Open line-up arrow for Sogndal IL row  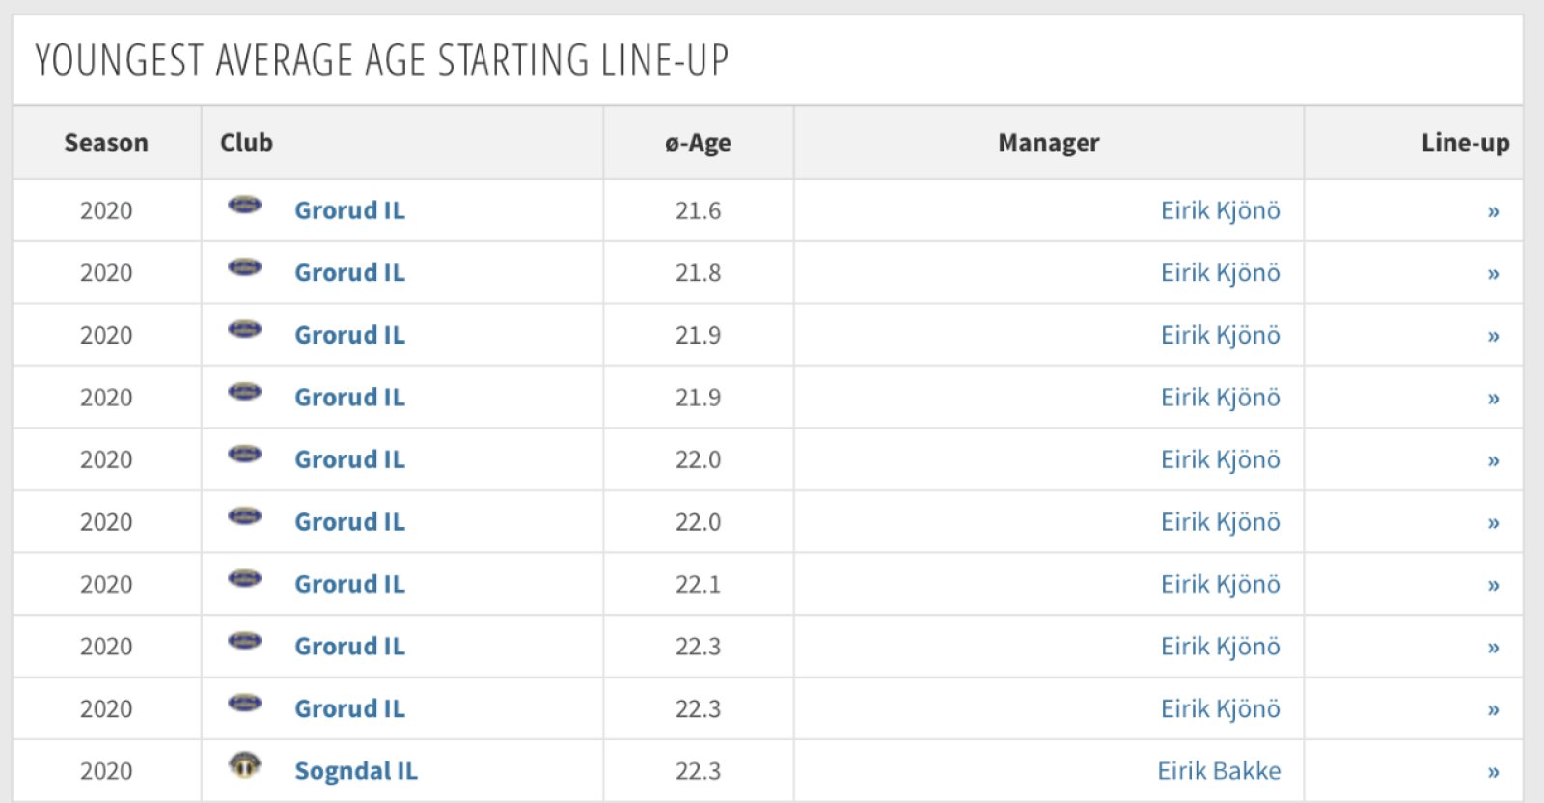(x=1493, y=772)
